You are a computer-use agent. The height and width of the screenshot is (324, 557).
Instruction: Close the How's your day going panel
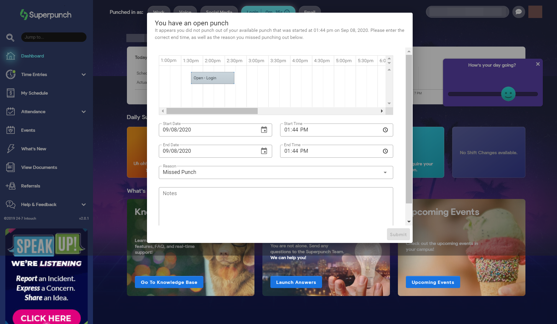(538, 64)
